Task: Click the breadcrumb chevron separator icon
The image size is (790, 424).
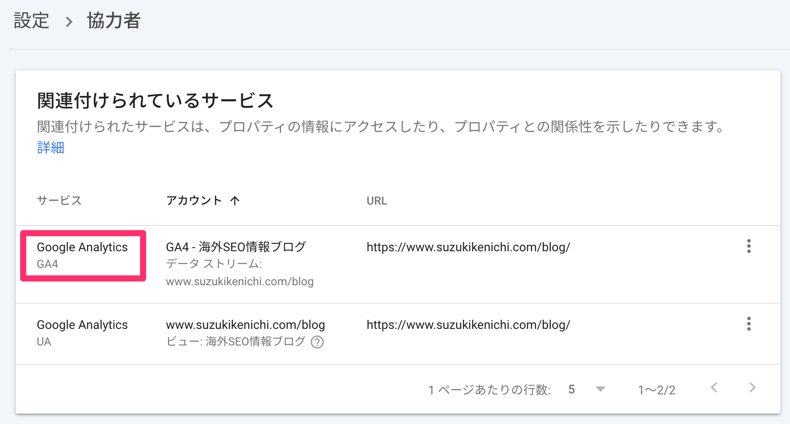Action: (69, 21)
